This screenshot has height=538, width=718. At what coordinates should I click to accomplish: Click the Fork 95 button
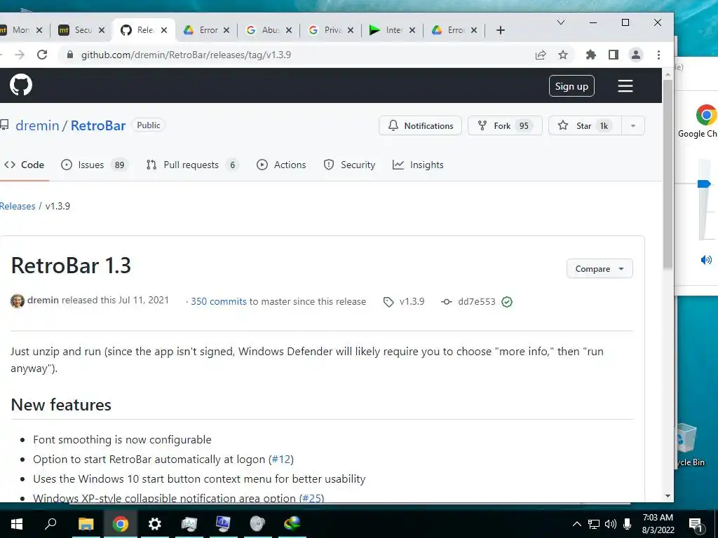pyautogui.click(x=505, y=126)
